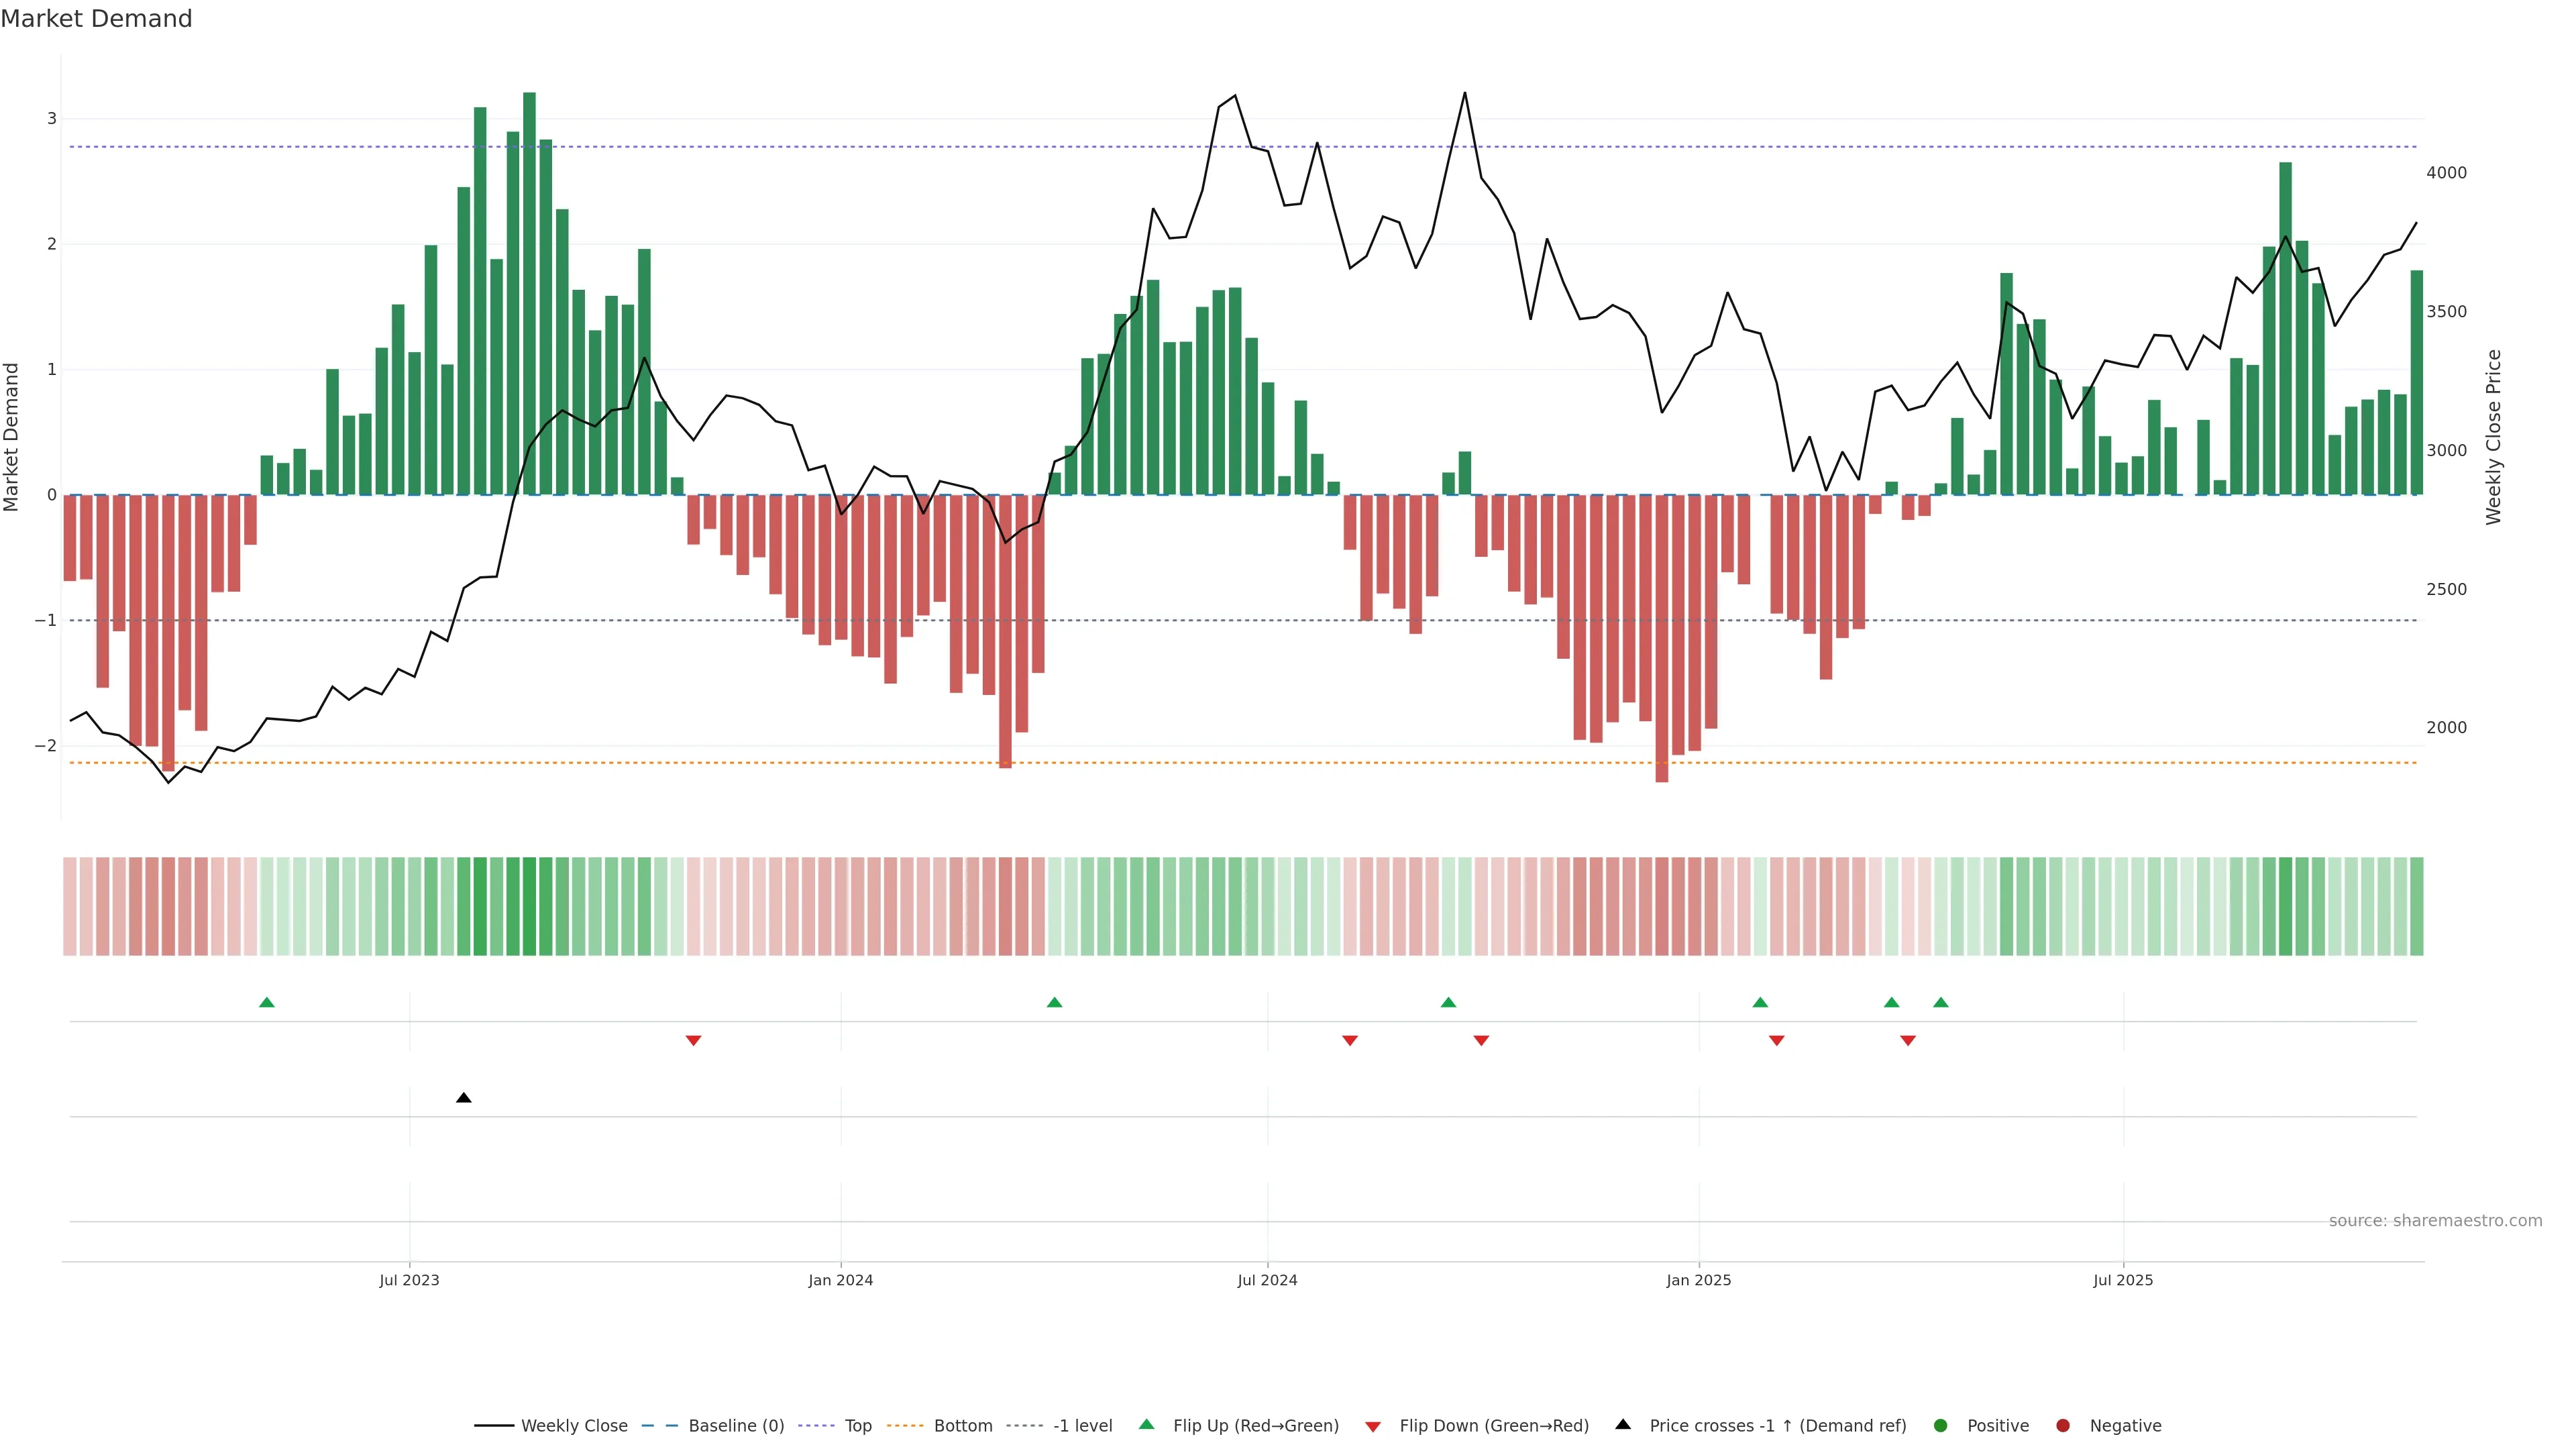Screen dimensions: 2576x1449
Task: Click the -1 level legend item
Action: pyautogui.click(x=1082, y=1426)
